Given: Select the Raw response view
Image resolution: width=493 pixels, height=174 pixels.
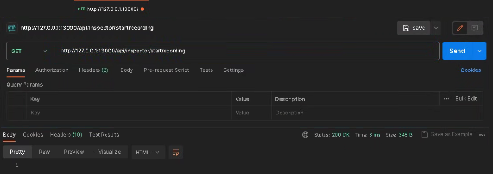Looking at the screenshot, I should point(44,152).
